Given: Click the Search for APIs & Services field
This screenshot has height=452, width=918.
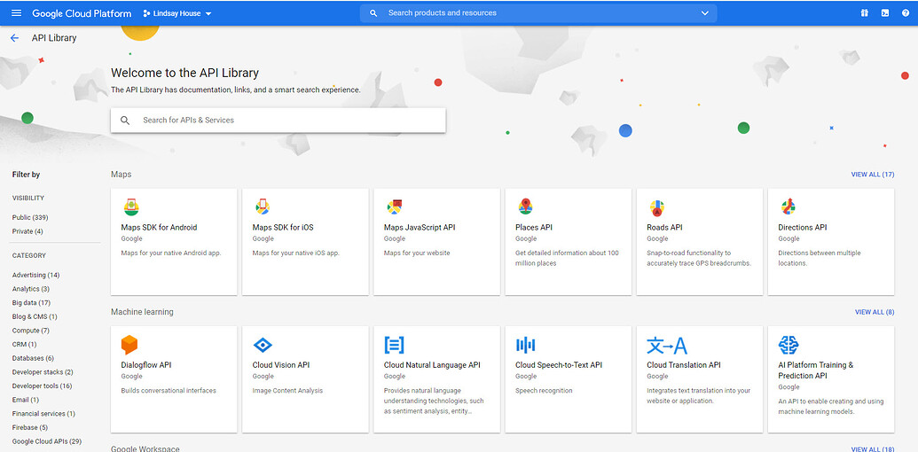Looking at the screenshot, I should pyautogui.click(x=279, y=120).
